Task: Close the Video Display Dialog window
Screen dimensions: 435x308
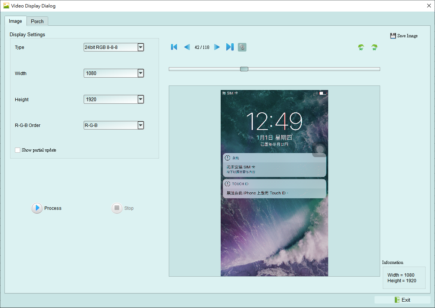Action: point(429,6)
